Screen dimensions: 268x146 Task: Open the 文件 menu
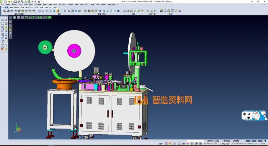[3, 4]
